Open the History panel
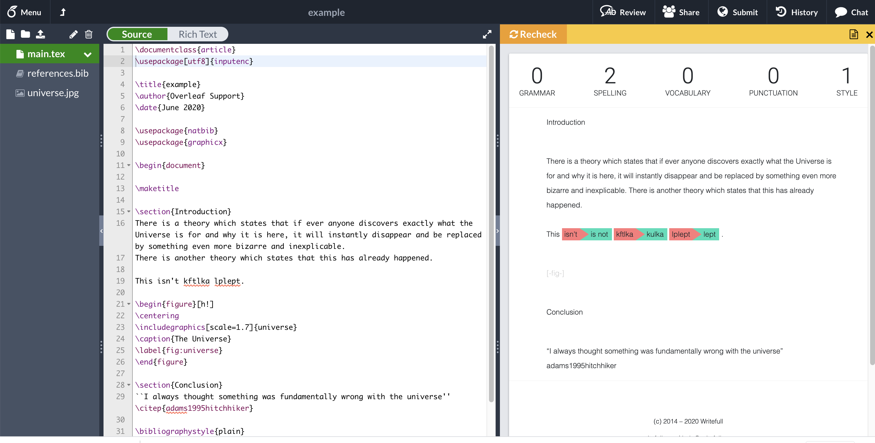 click(796, 12)
